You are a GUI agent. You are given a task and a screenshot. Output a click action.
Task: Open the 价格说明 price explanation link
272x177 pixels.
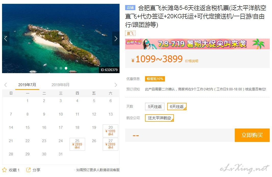click(191, 61)
